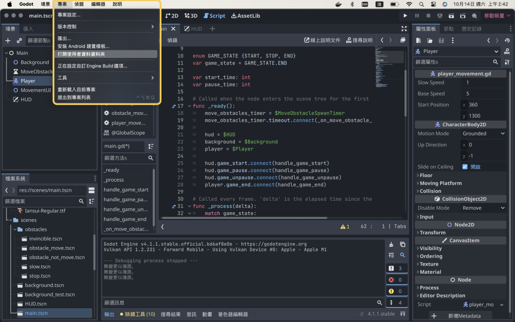Click the stop running project icon
The width and height of the screenshot is (515, 322).
coord(428,16)
